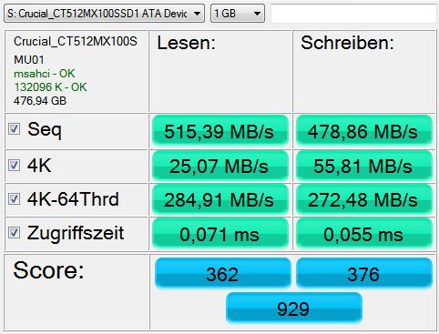Select 4K-64Thrd read value 284,91 MB/s
Screen dimensions: 439x334
(x=220, y=199)
